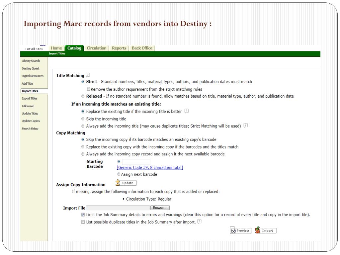Click the Update button label
This screenshot has width=340, height=255.
click(x=128, y=183)
